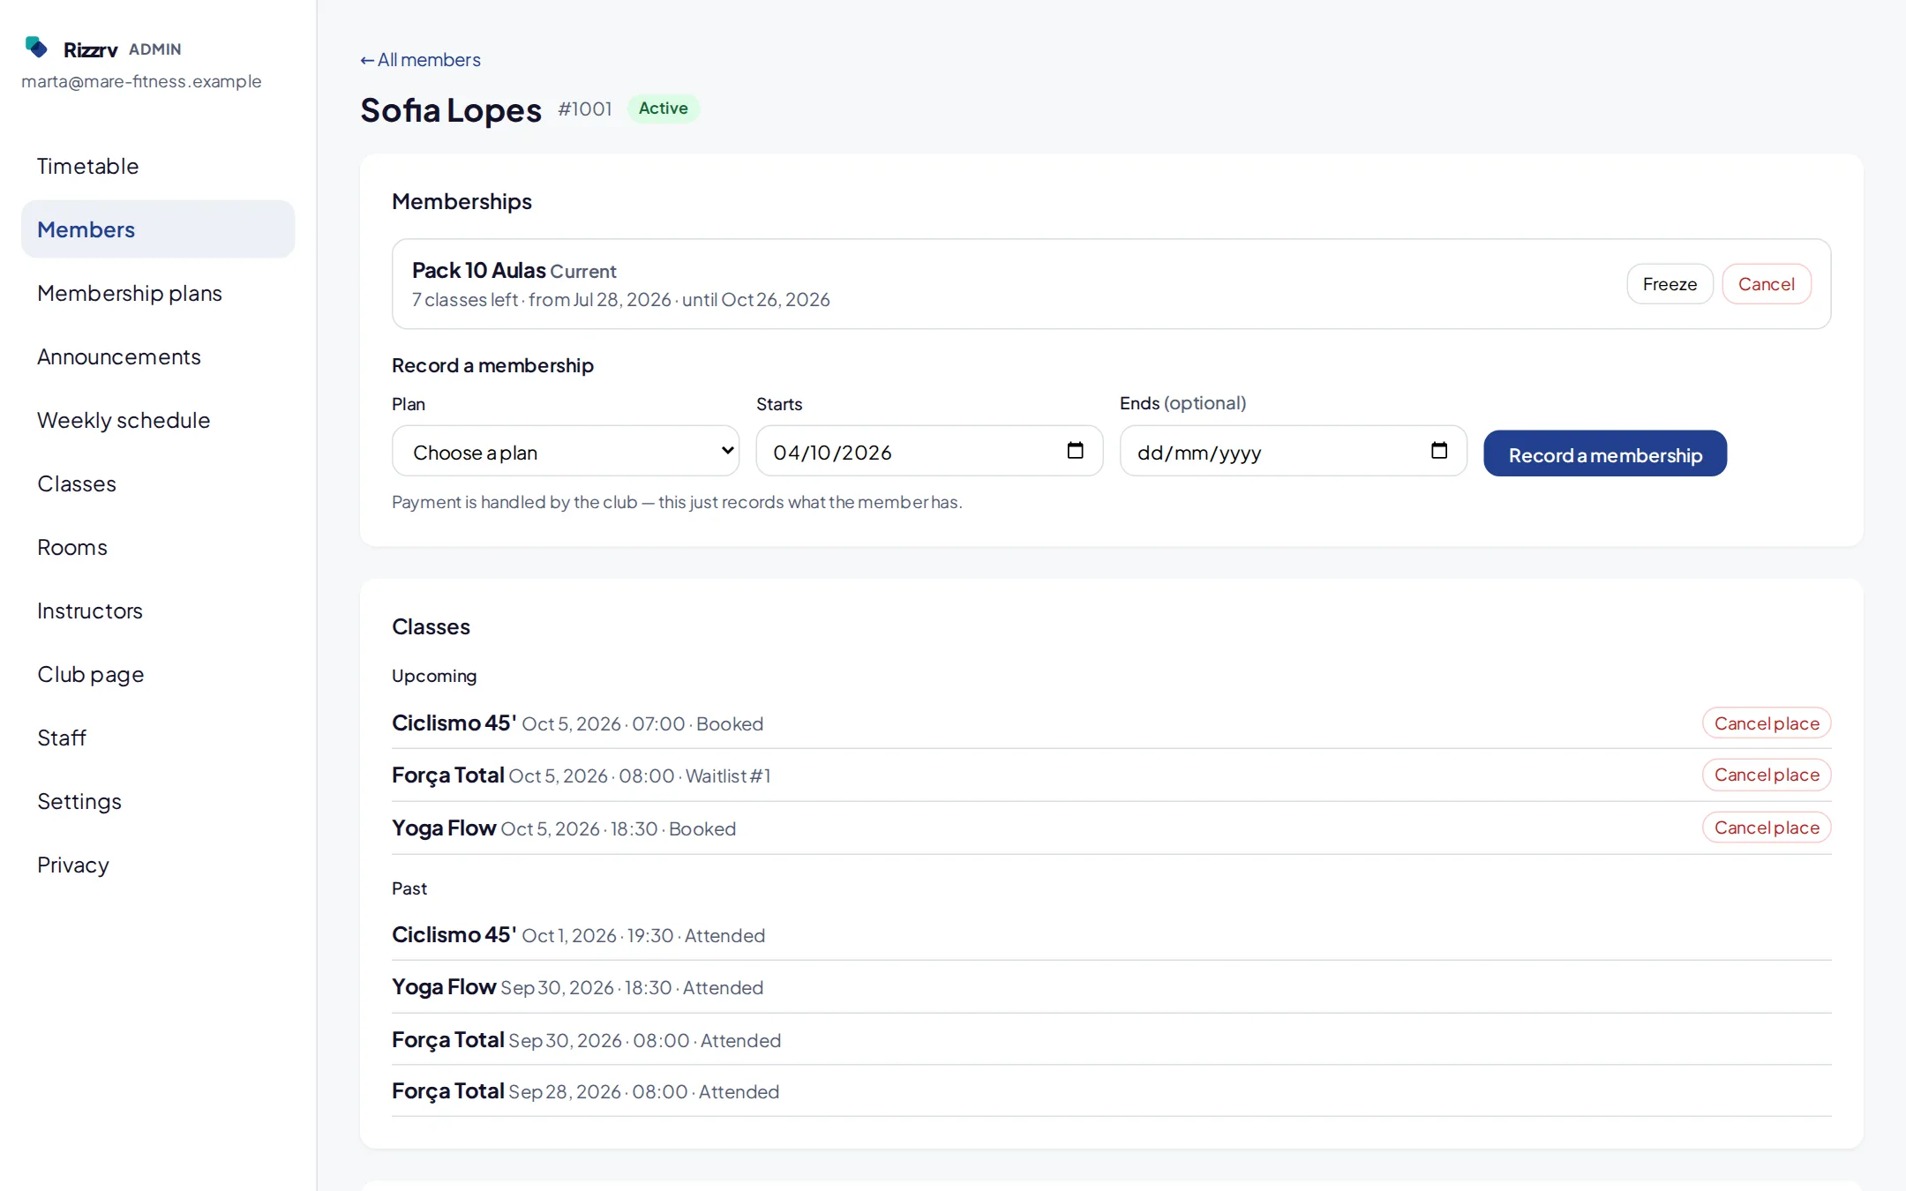Freeze the Pack 10 Aulas membership

click(x=1670, y=284)
